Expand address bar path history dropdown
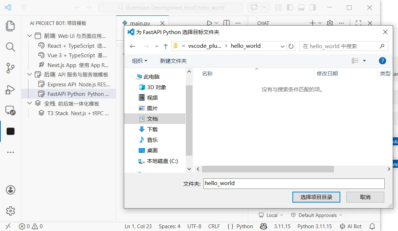This screenshot has width=398, height=231. (282, 46)
